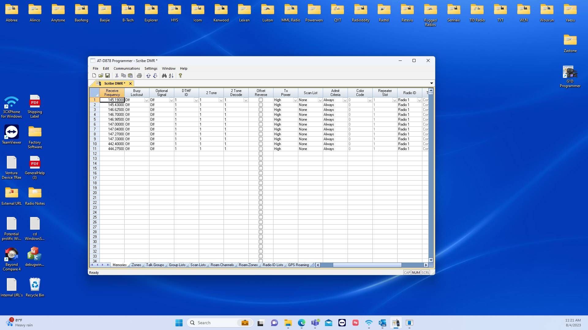Open the Radio Notes desktop folder
Viewport: 588px width, 330px height.
(35, 196)
